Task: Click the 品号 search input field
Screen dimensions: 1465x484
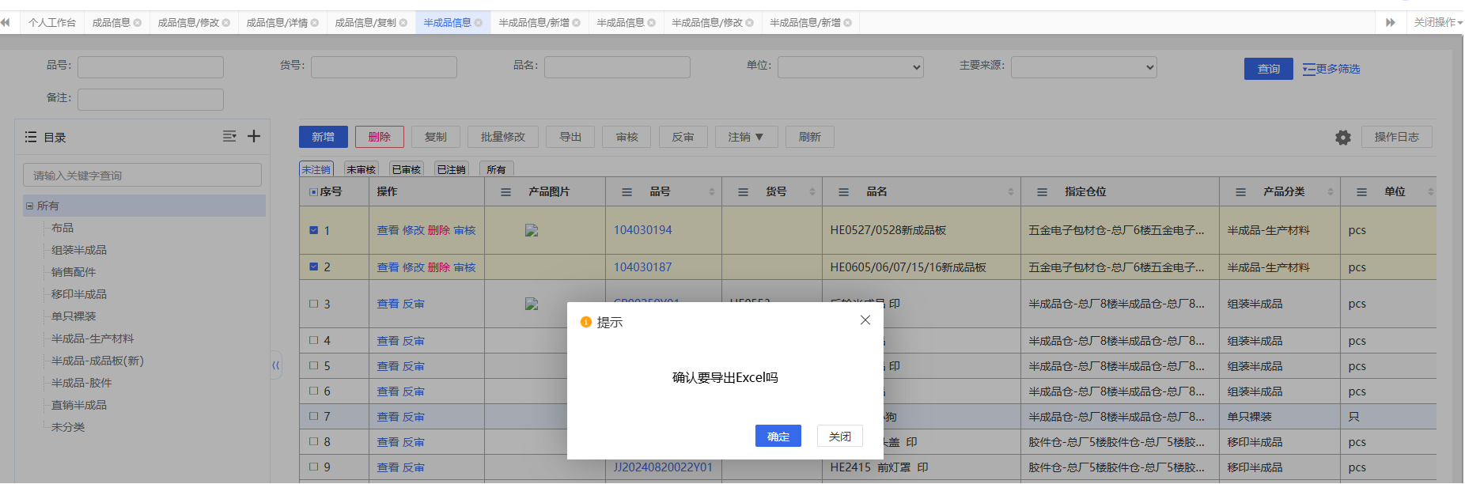Action: (150, 67)
